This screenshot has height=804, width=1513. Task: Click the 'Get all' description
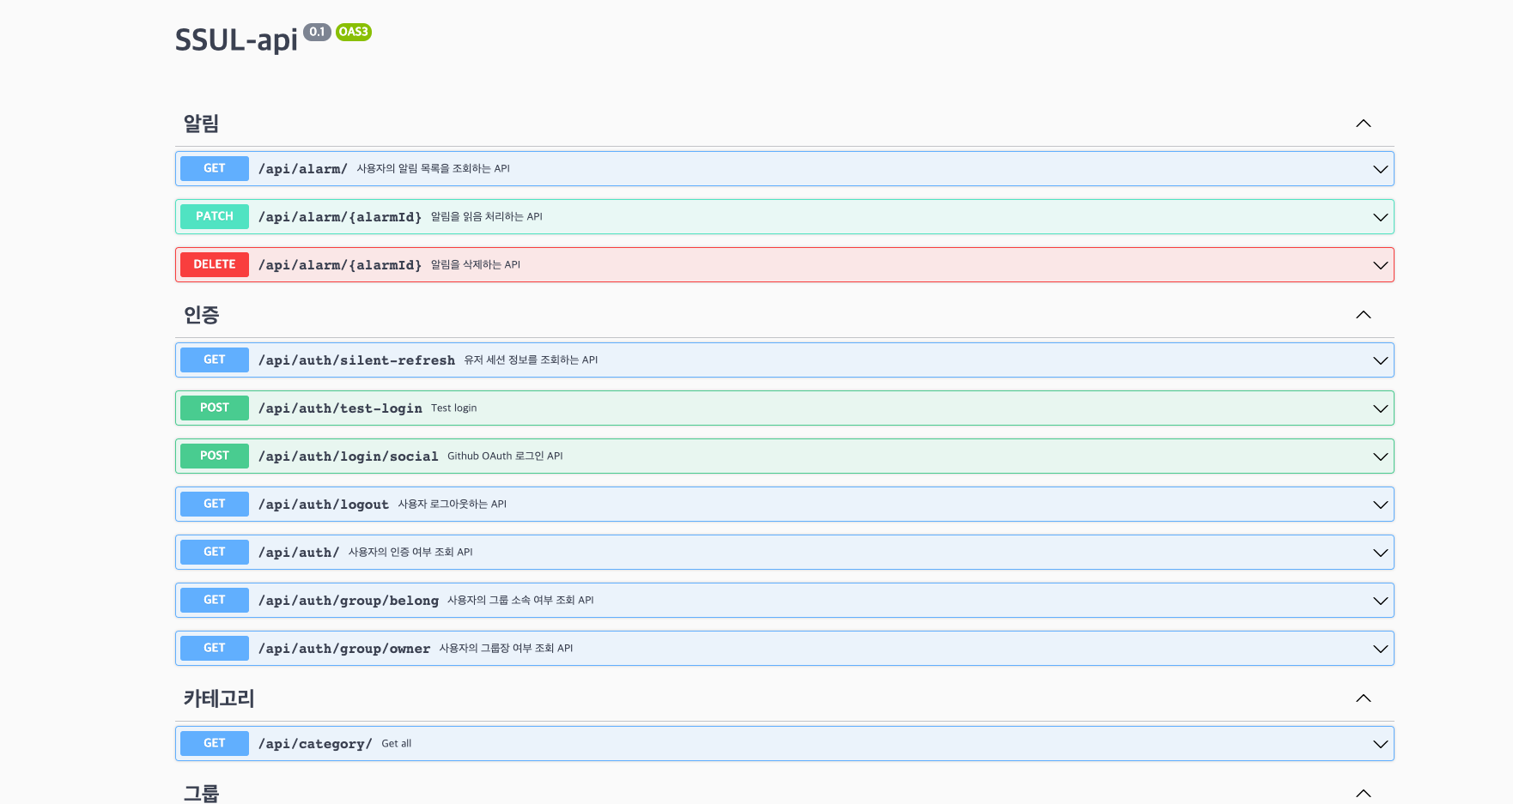tap(397, 743)
